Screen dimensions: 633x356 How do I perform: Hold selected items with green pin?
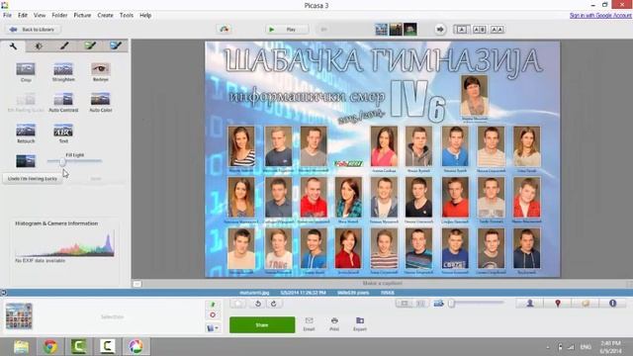click(213, 305)
